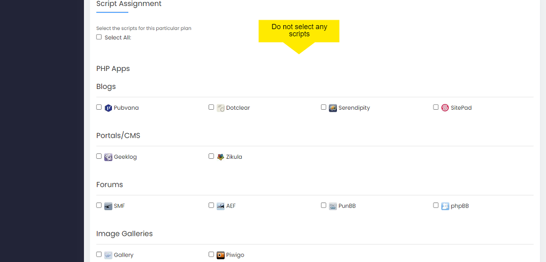Click the Piwigo gallery icon

tap(221, 255)
